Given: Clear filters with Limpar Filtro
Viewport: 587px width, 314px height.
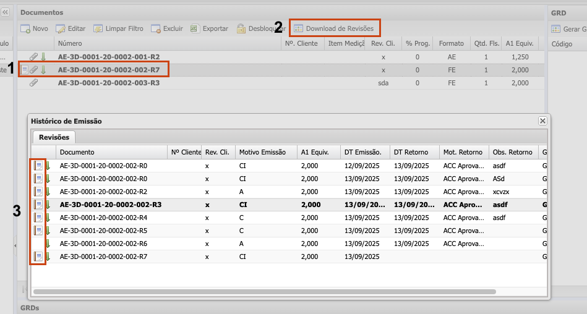Looking at the screenshot, I should pyautogui.click(x=118, y=28).
